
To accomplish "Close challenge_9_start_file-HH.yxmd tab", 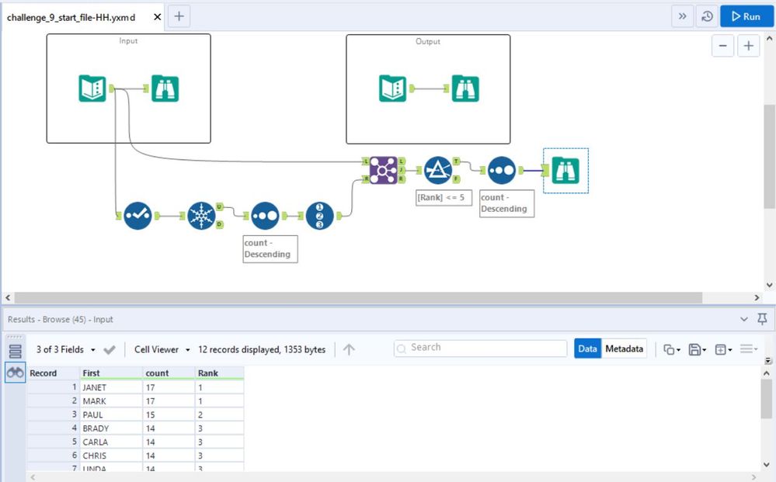I will (158, 17).
